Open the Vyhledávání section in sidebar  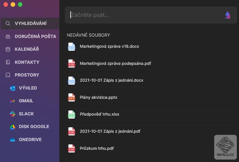[30, 23]
